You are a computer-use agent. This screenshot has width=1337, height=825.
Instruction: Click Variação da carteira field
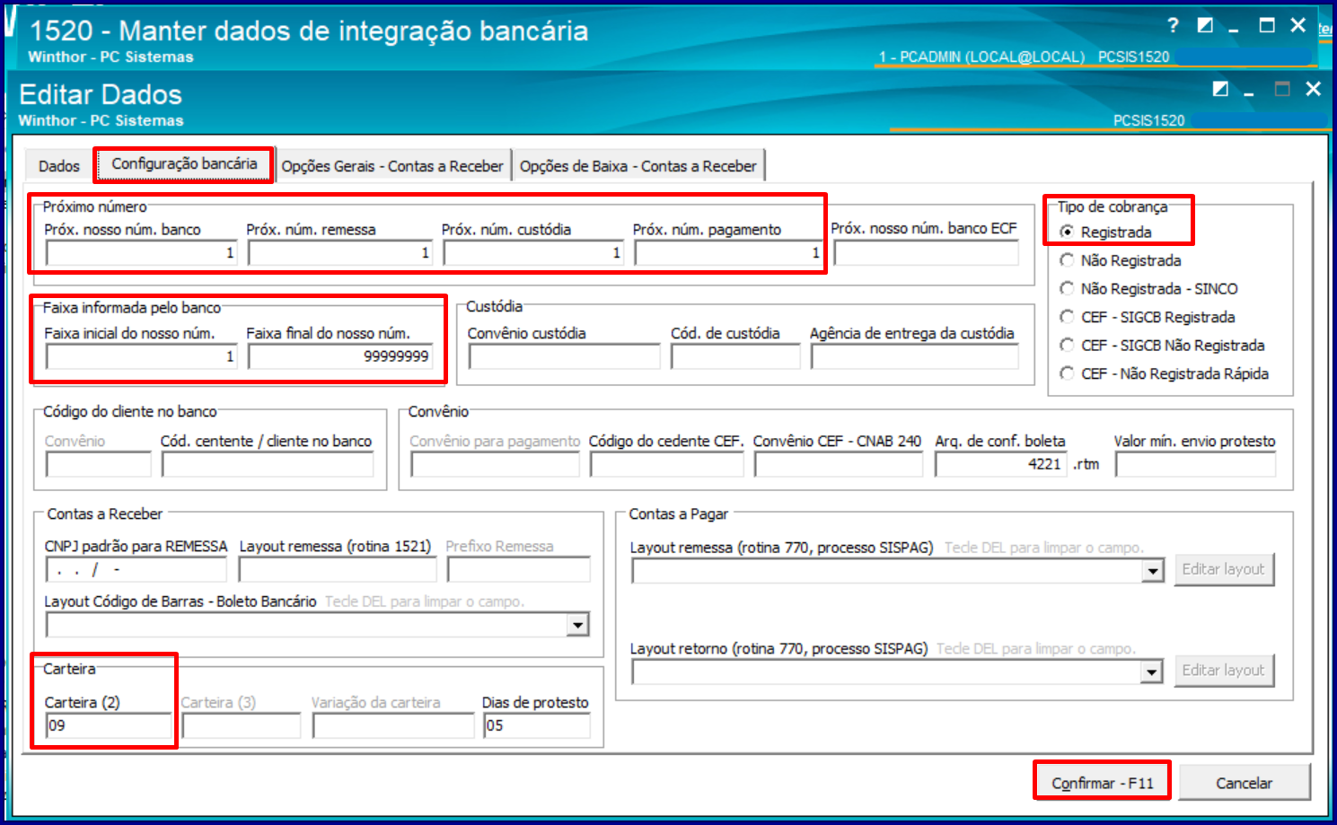393,725
